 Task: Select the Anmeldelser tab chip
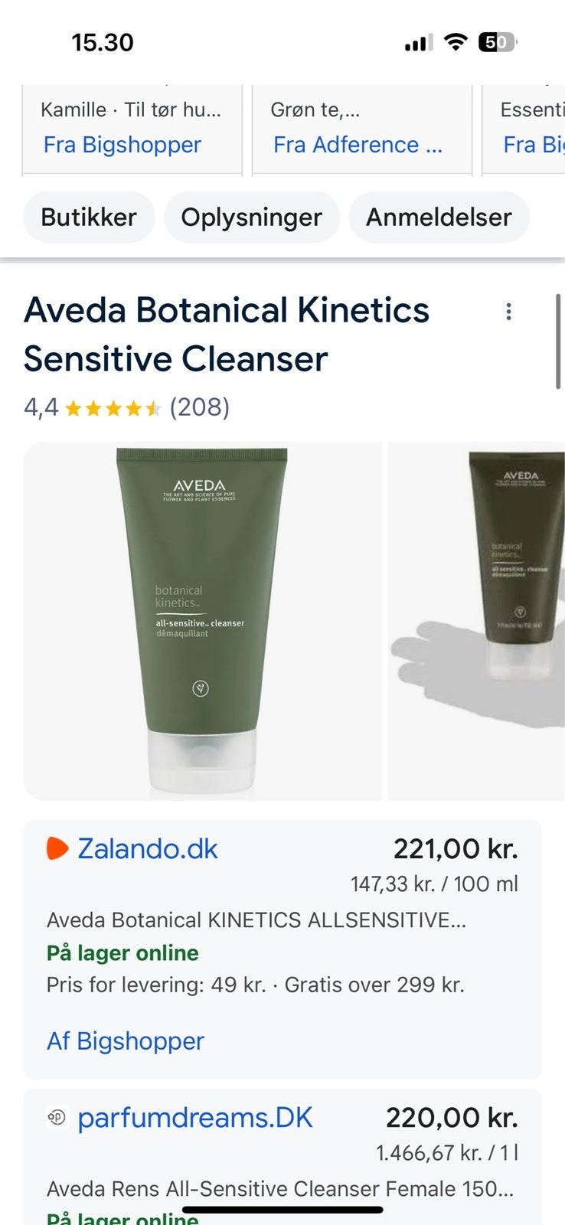(439, 217)
